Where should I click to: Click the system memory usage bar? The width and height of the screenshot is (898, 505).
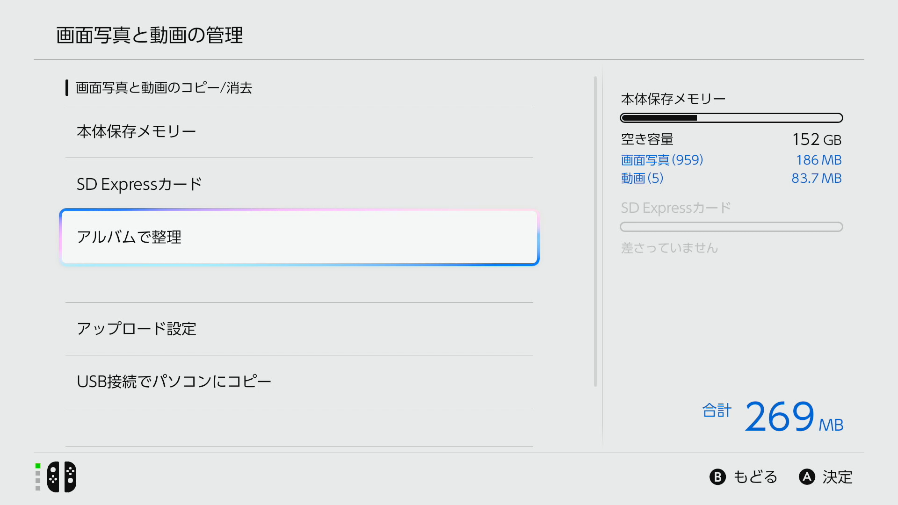pyautogui.click(x=731, y=118)
